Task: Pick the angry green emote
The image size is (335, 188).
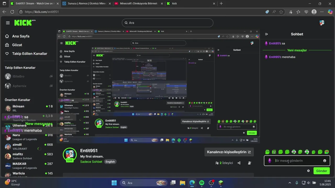Action: 274,152
